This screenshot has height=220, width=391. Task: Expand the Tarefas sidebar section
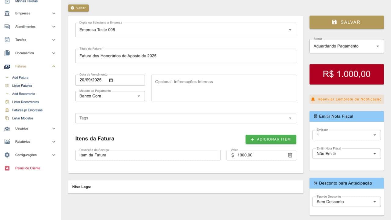tap(54, 40)
